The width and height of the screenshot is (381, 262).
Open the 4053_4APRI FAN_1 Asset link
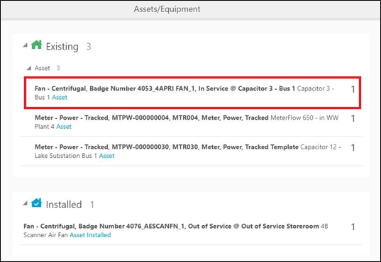60,97
